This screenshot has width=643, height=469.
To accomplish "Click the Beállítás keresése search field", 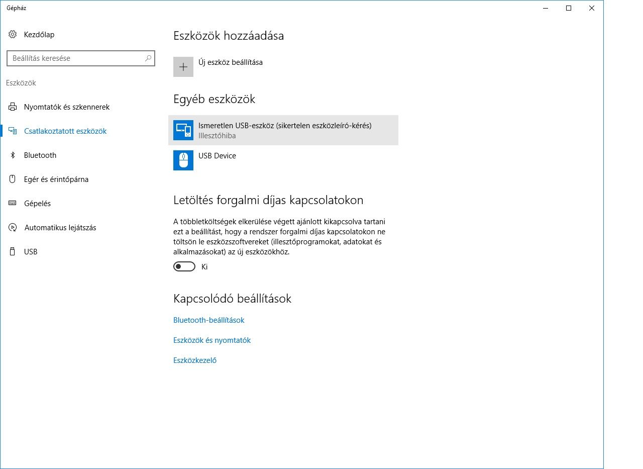I will [x=81, y=58].
